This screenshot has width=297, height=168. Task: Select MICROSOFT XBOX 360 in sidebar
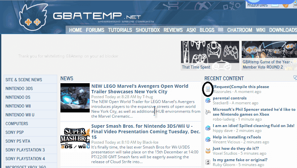coord(30,166)
